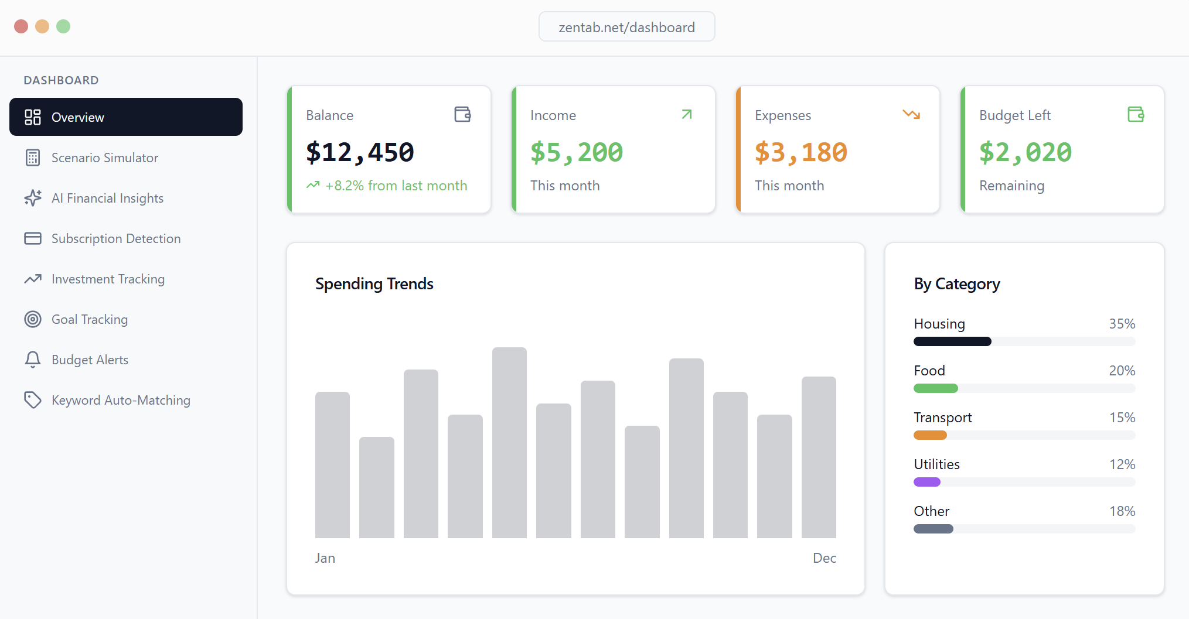Open Investment Tracking from the sidebar
The height and width of the screenshot is (619, 1189).
(108, 279)
